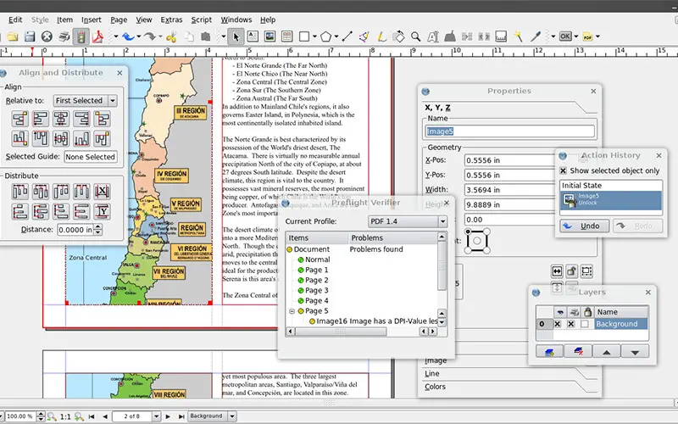
Task: Click the Distribute Y equal gaps icon
Action: (x=102, y=211)
